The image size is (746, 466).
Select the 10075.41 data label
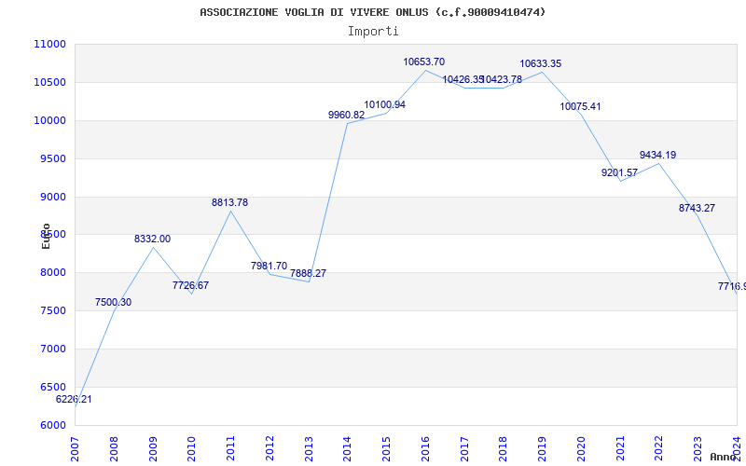[x=580, y=106]
